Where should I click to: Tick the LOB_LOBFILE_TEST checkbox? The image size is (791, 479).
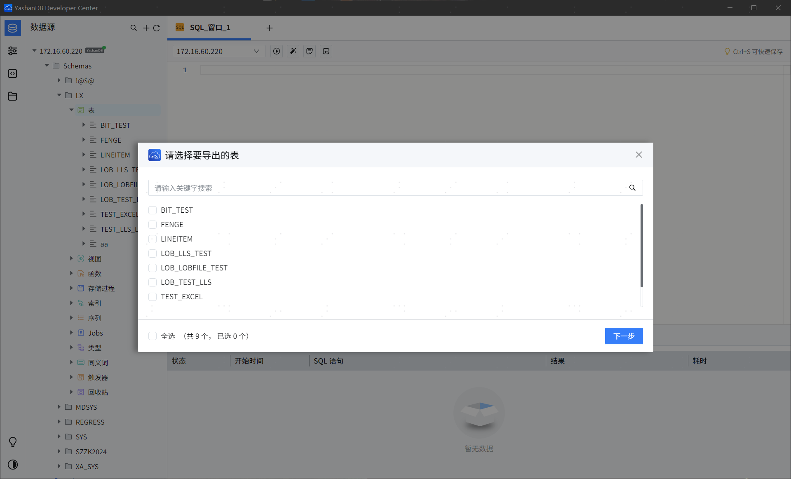[153, 268]
